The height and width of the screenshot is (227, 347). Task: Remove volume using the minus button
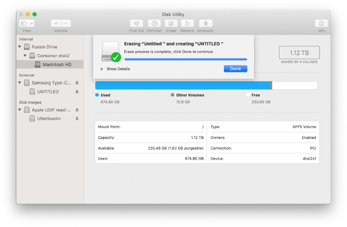[x=66, y=23]
